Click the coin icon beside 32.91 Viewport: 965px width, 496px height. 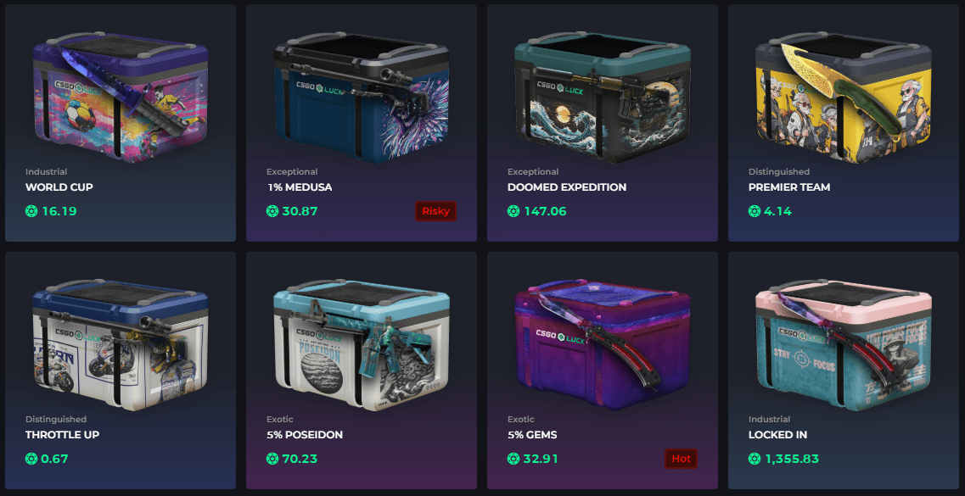(x=513, y=459)
